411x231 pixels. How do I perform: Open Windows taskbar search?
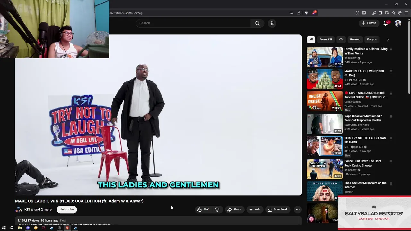pyautogui.click(x=12, y=228)
